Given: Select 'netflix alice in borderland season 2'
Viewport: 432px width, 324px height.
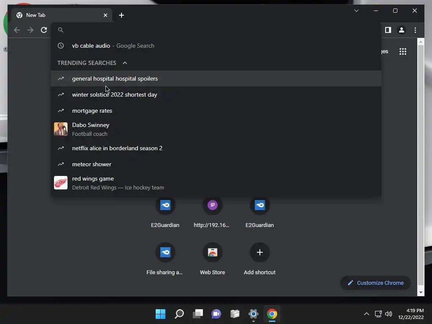Looking at the screenshot, I should click(216, 148).
